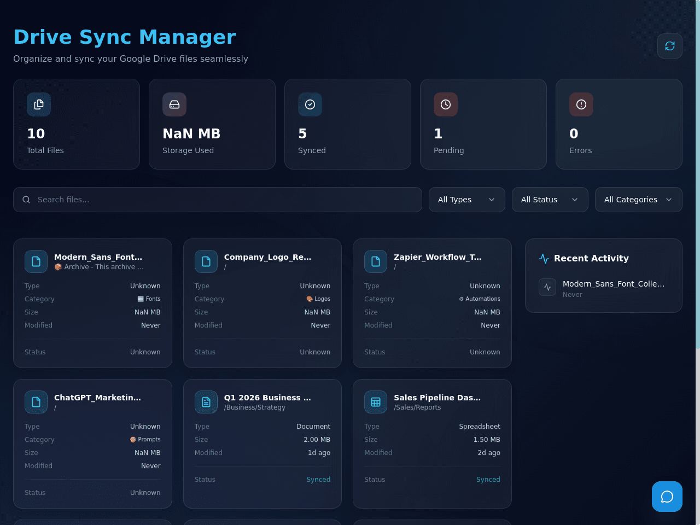The image size is (700, 525).
Task: Click the Logos category tag
Action: coord(318,299)
